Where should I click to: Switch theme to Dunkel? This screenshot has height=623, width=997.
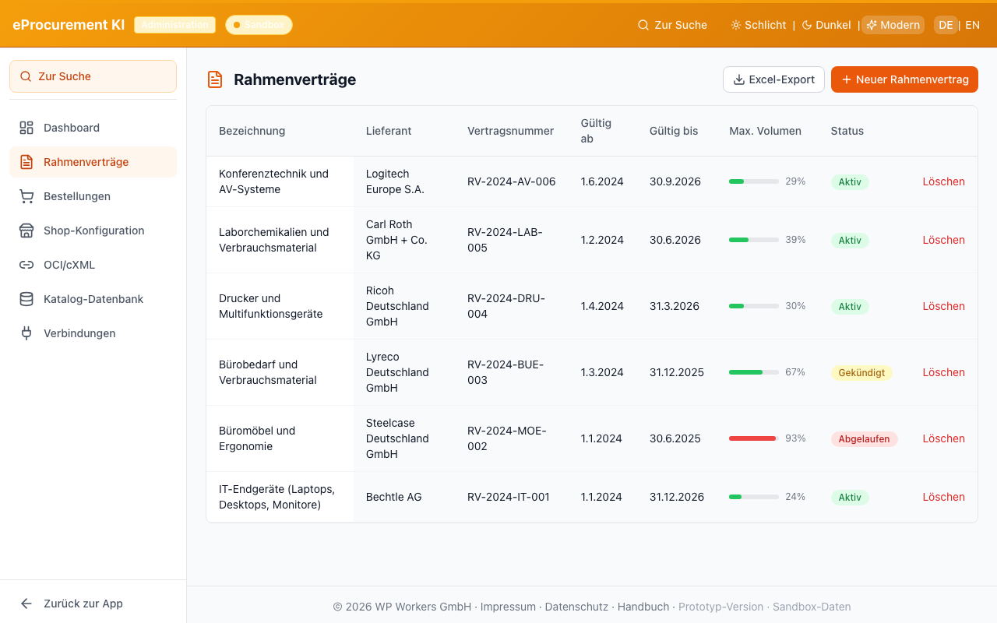(x=826, y=25)
